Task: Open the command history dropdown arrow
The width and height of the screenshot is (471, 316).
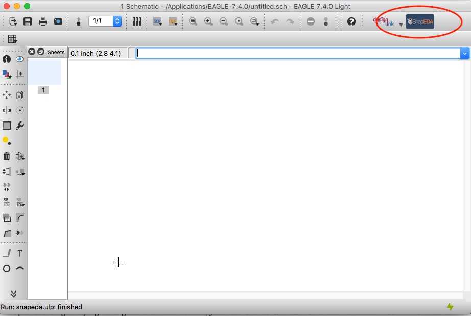Action: (x=465, y=54)
